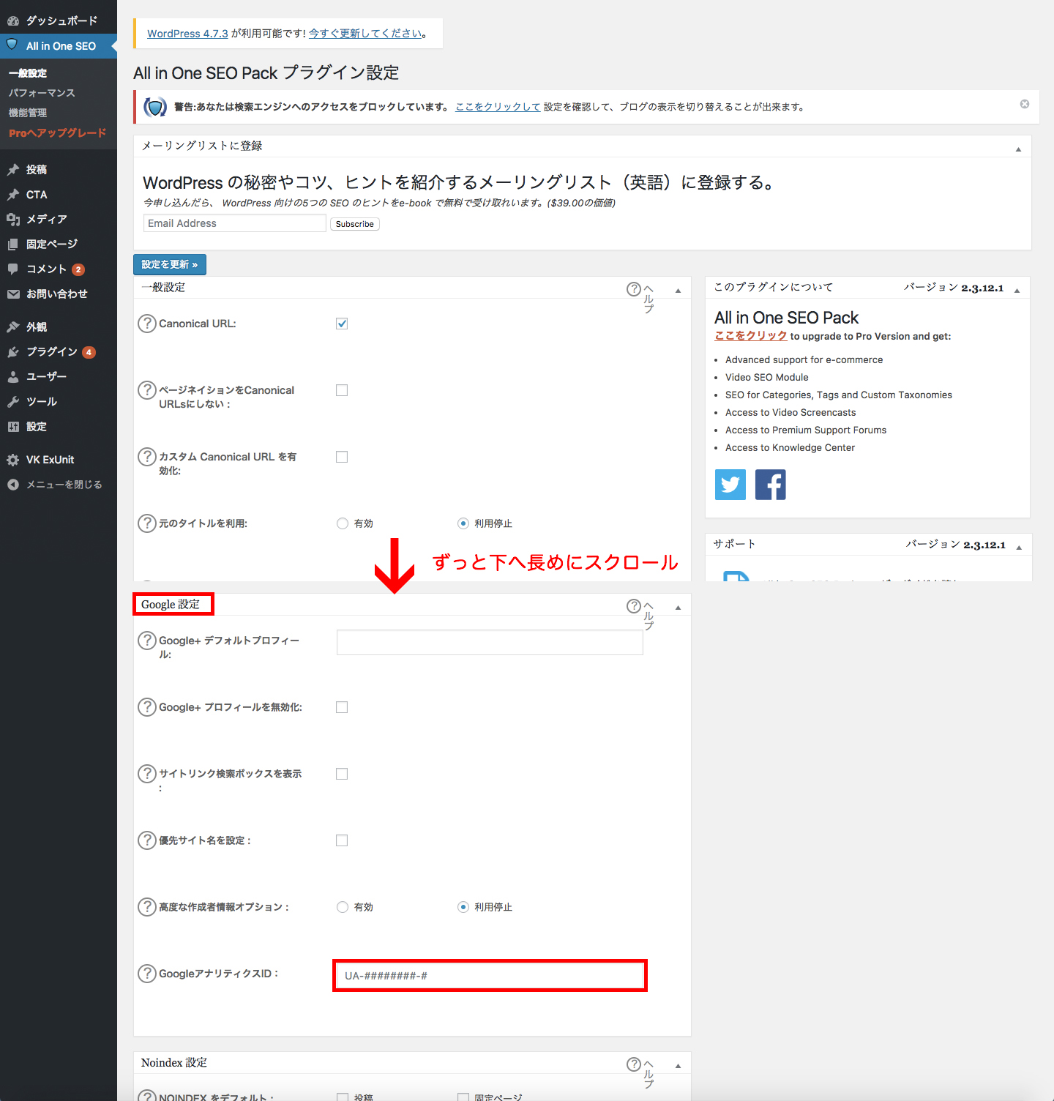Open the WordPress 4.7.3 link
1054x1101 pixels.
[x=187, y=34]
